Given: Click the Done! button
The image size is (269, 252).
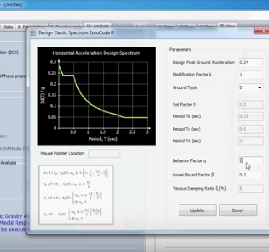Looking at the screenshot, I should [x=238, y=210].
